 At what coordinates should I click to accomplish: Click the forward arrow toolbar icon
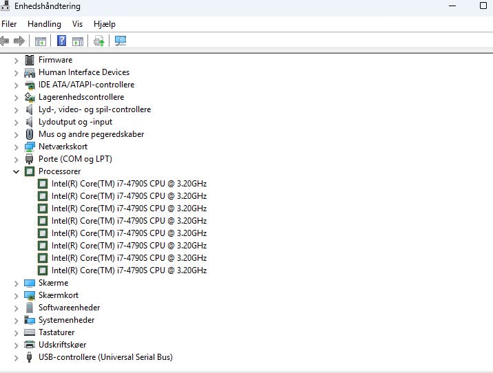coord(19,41)
